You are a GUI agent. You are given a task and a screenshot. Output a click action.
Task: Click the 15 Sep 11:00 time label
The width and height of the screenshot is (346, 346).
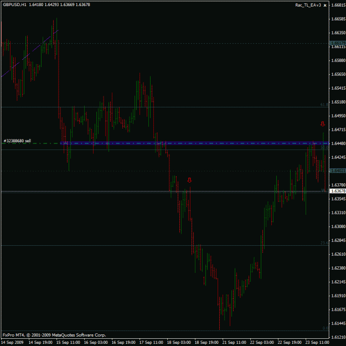[x=68, y=343]
